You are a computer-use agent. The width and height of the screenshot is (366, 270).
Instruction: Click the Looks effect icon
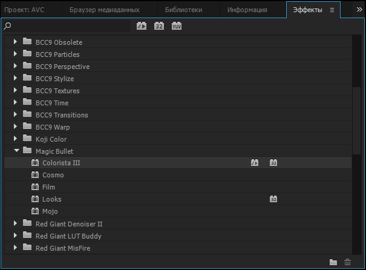click(x=35, y=199)
